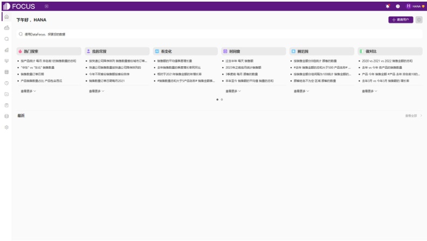
Task: Open the clock history icon in sidebar
Action: pyautogui.click(x=7, y=83)
